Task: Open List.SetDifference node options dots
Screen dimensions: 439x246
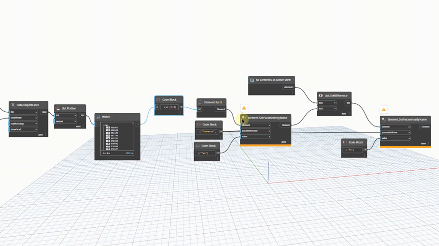Action: [x=349, y=114]
